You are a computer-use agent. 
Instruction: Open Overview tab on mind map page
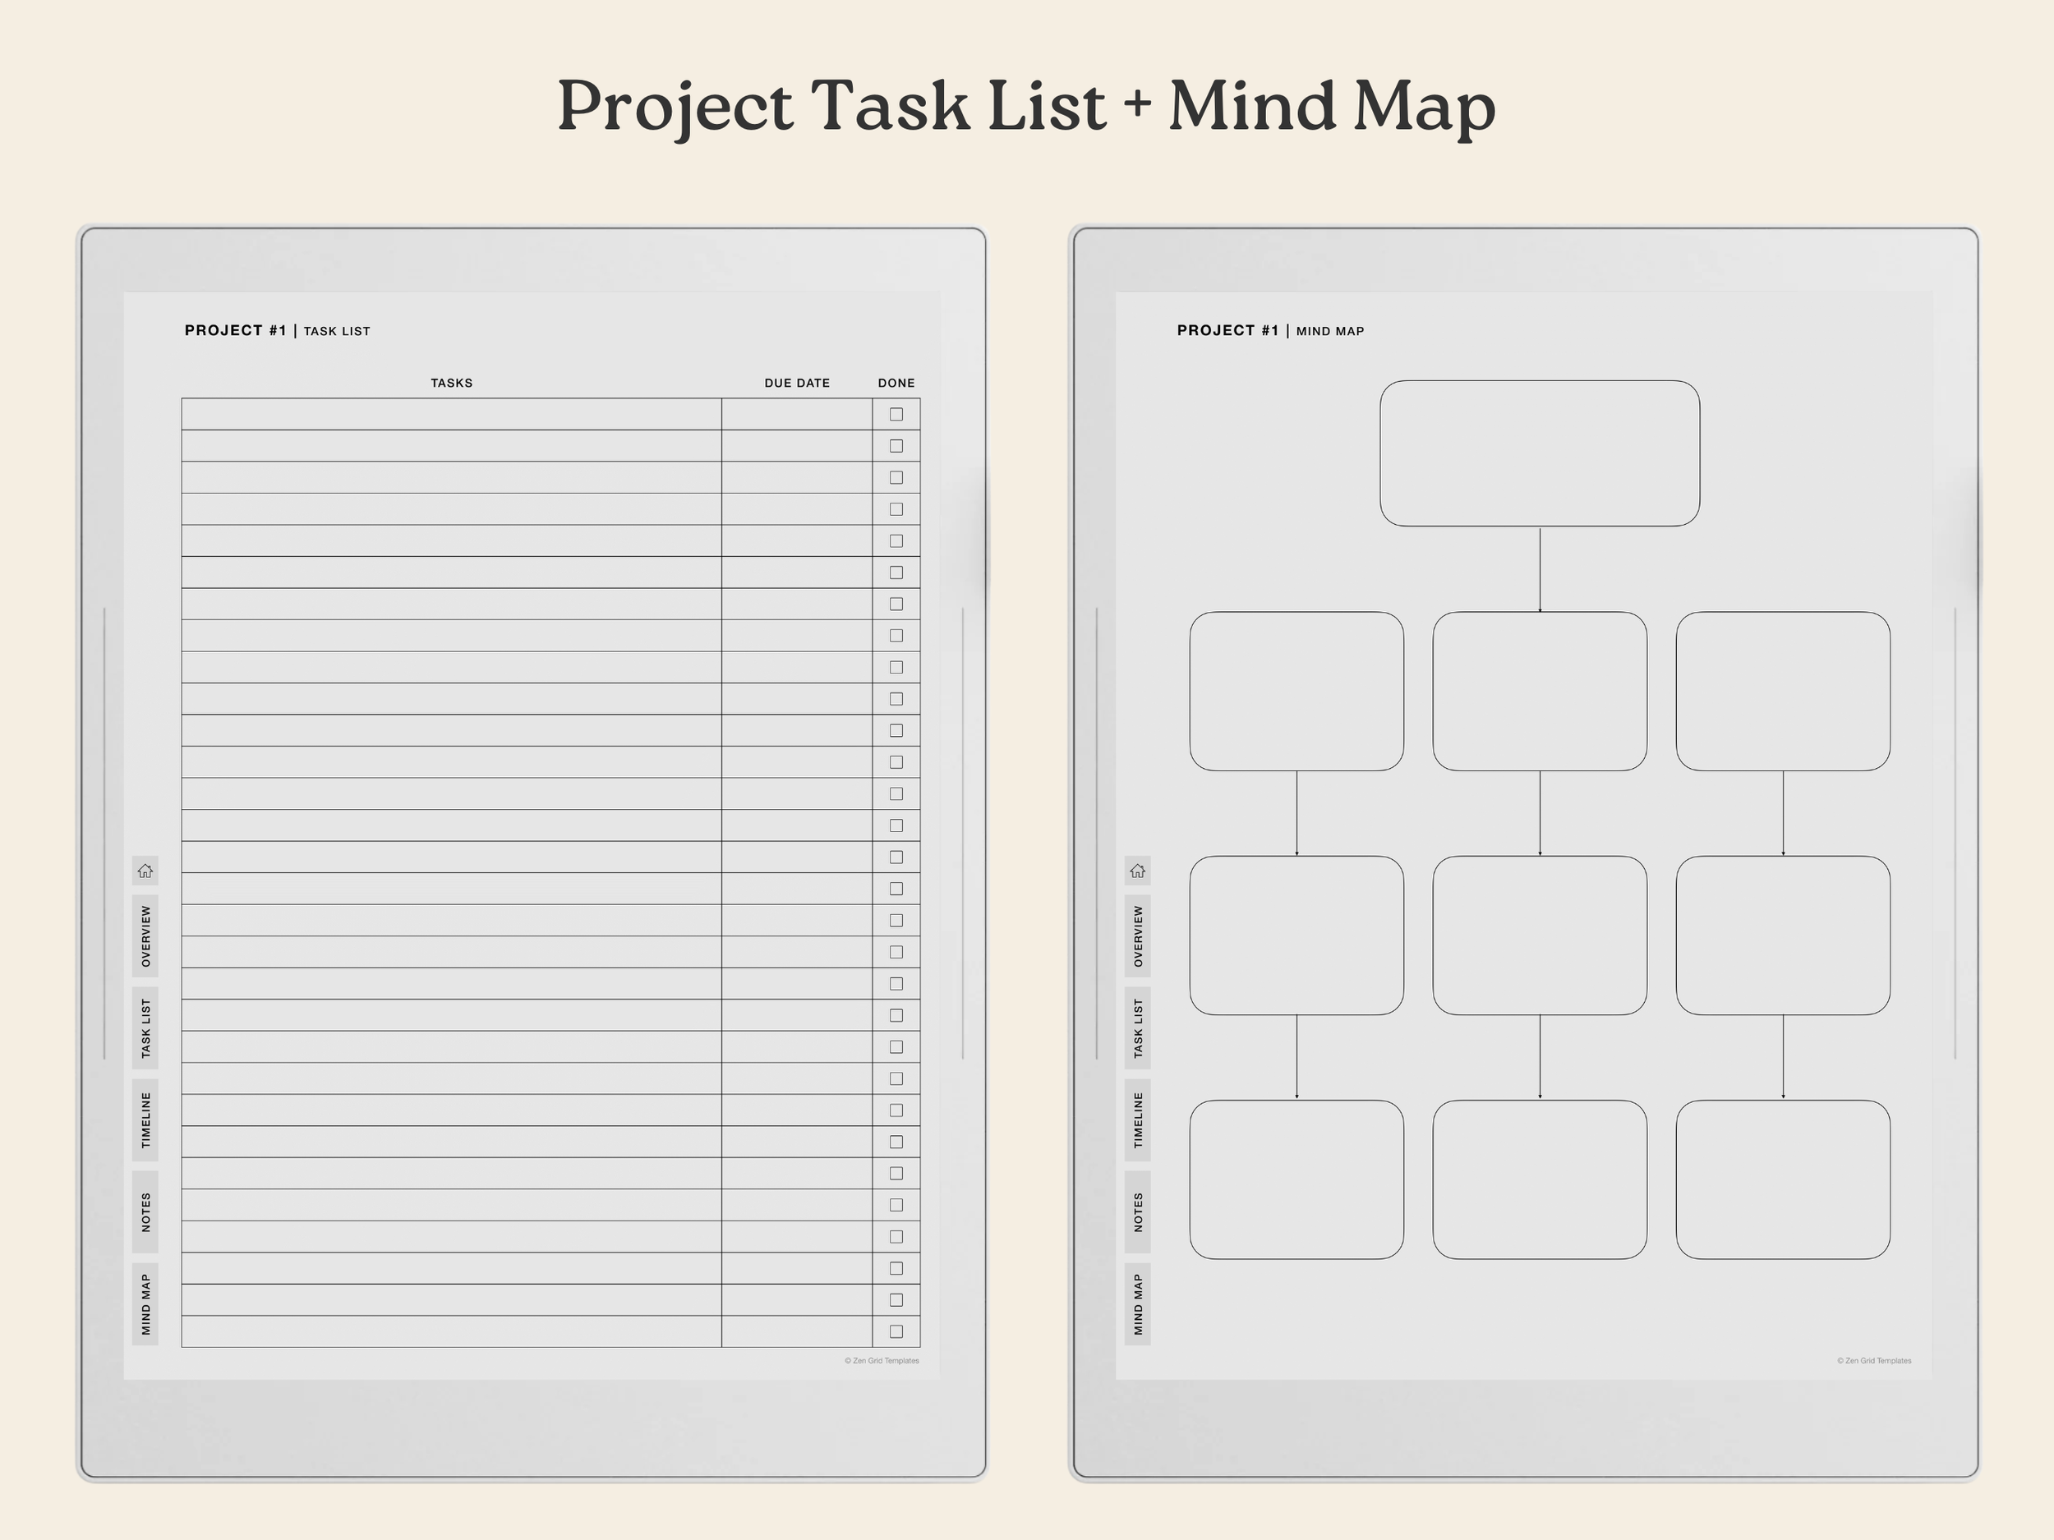coord(1137,935)
